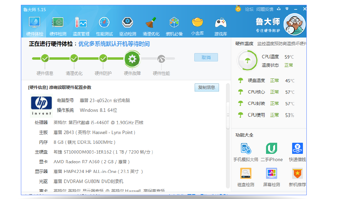The height and width of the screenshot is (199, 344).
Task: Click the 硬盘温度 45℃ value
Action: tap(290, 81)
